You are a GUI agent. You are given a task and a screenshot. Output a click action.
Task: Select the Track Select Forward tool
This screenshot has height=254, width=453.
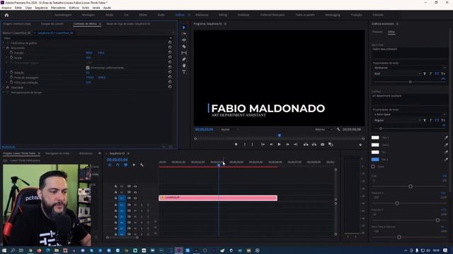click(x=184, y=34)
